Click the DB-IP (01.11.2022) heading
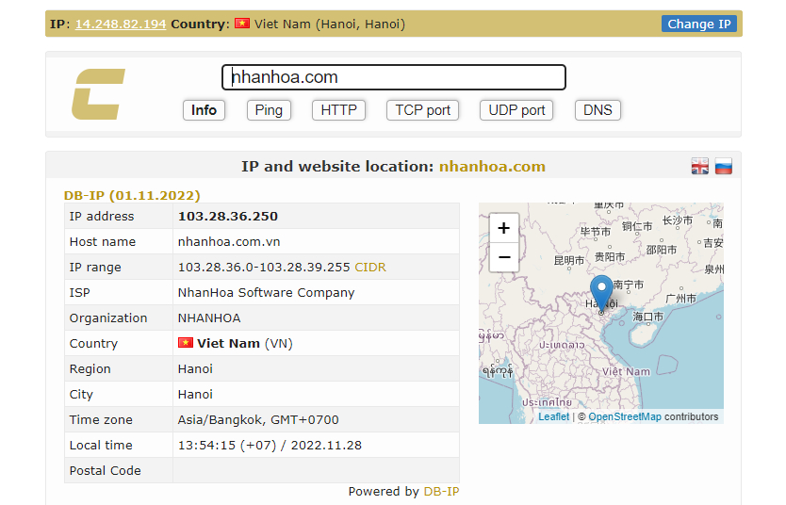 coord(132,195)
